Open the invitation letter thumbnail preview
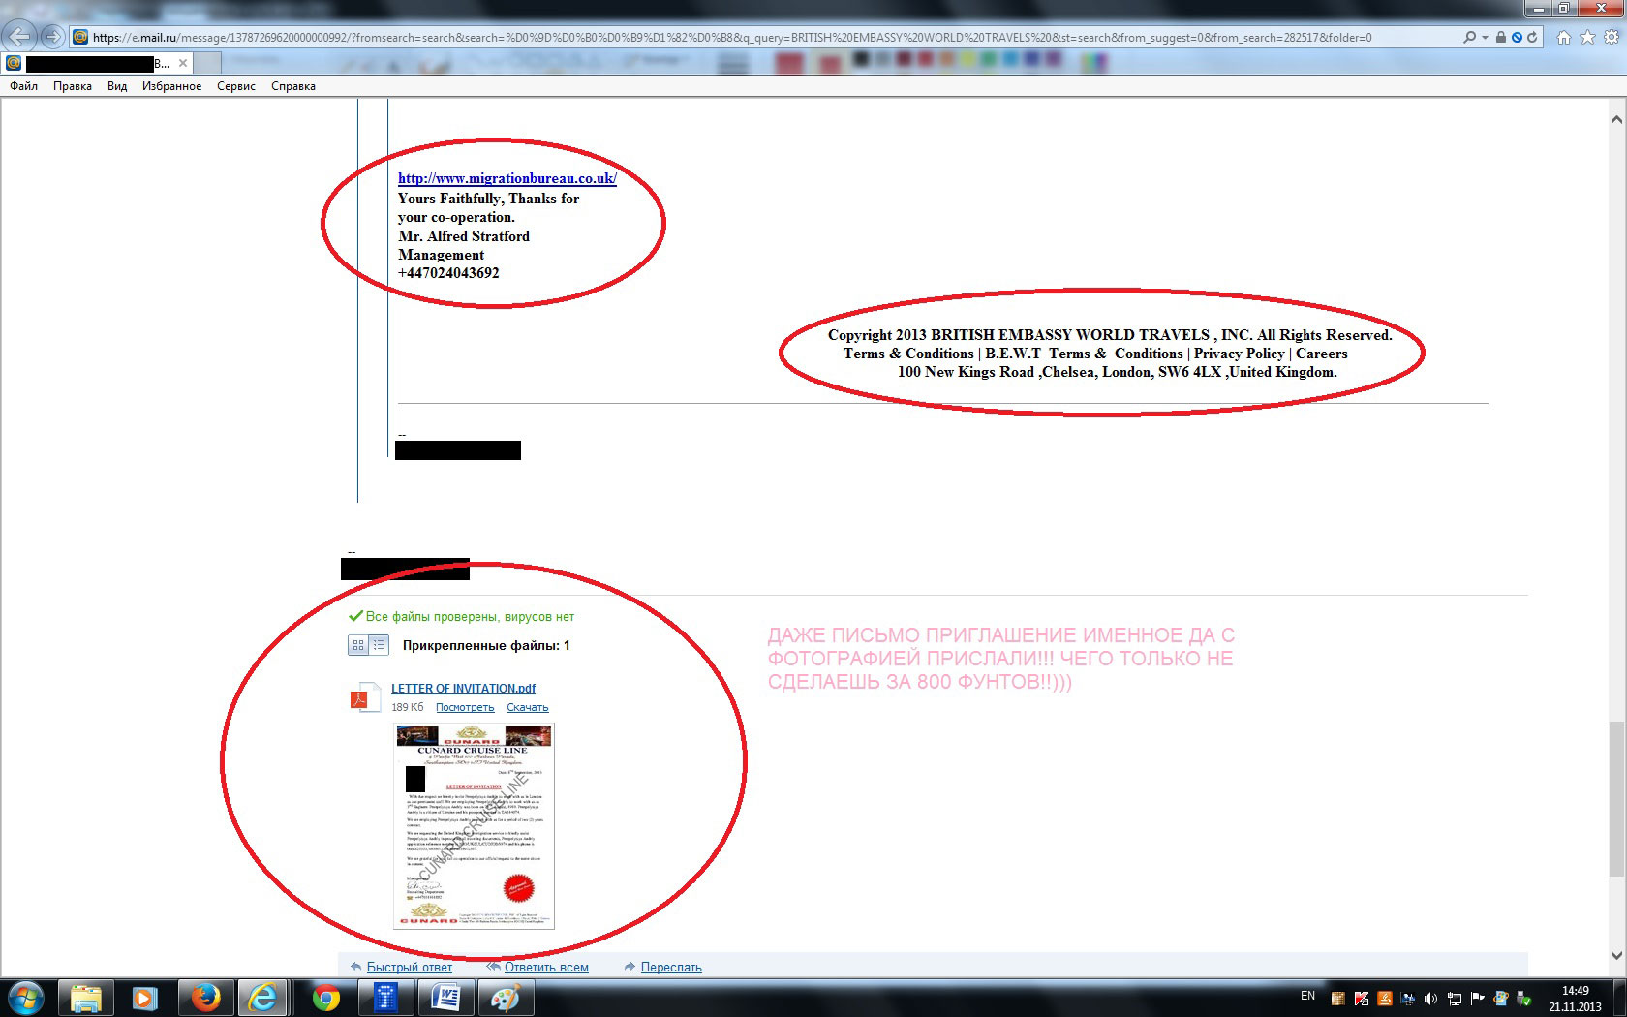This screenshot has width=1627, height=1017. [474, 826]
